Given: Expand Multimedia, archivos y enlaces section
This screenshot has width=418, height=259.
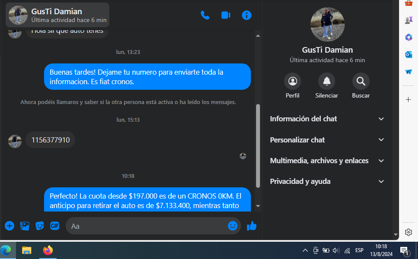Looking at the screenshot, I should point(327,161).
